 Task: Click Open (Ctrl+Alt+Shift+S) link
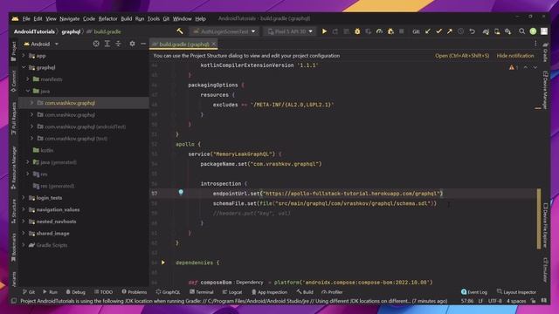pyautogui.click(x=462, y=56)
